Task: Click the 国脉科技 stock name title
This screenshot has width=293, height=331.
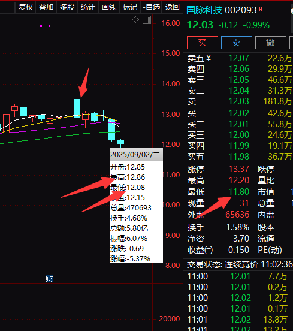Action: (x=204, y=10)
